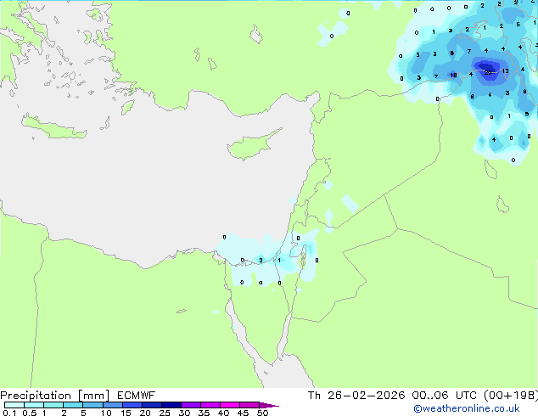Image resolution: width=538 pixels, height=416 pixels.
Task: Click legend value '10'
Action: pyautogui.click(x=106, y=413)
